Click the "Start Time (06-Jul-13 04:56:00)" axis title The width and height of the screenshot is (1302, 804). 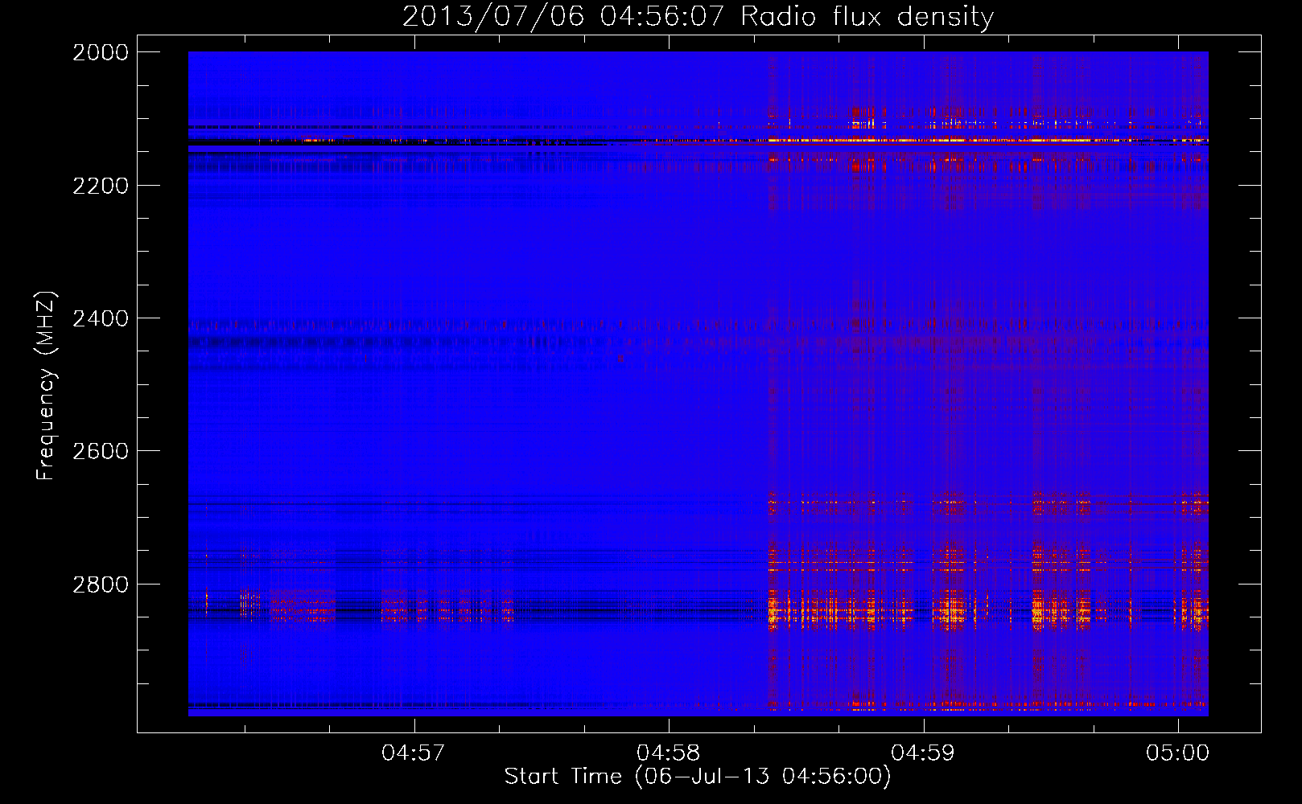698,777
